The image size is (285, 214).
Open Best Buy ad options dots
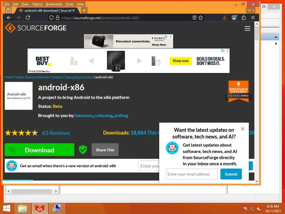(227, 51)
